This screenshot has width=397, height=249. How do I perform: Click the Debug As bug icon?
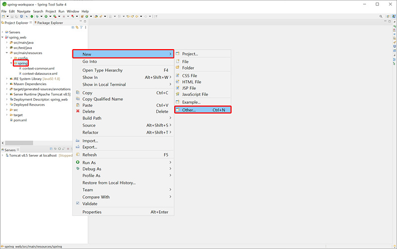[78, 169]
